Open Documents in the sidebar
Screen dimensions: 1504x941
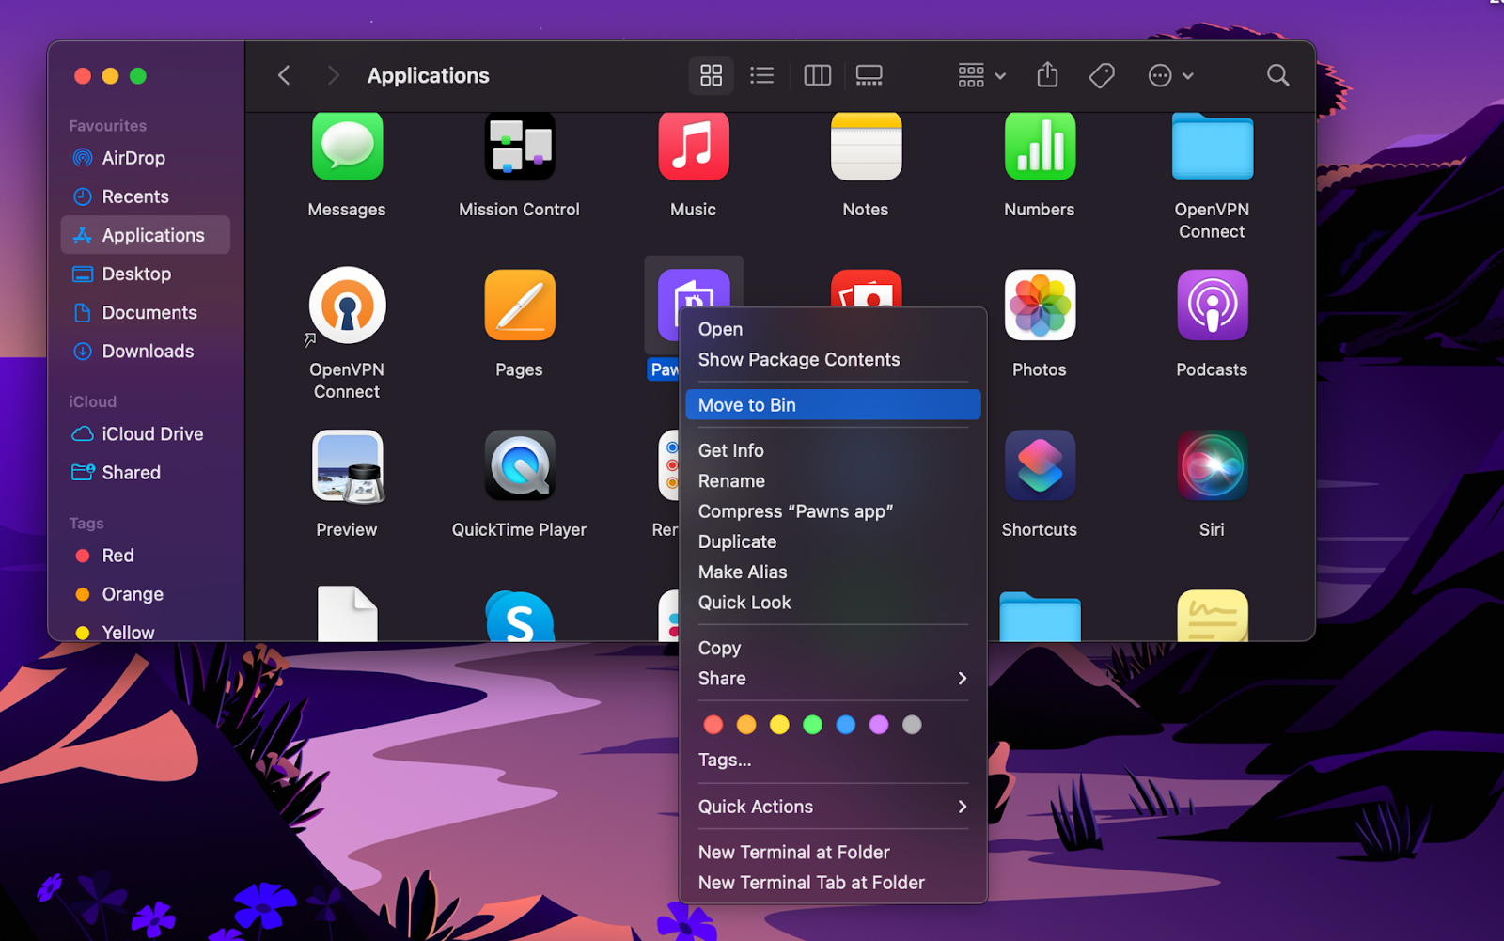[x=146, y=312]
